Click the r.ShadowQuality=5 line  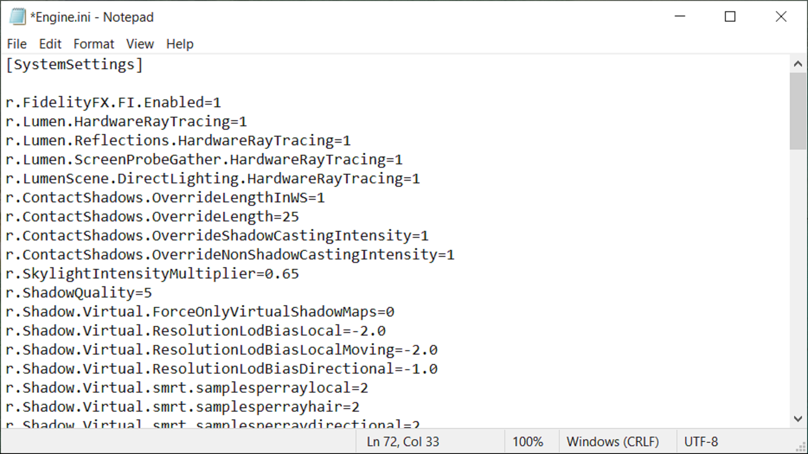pos(79,293)
